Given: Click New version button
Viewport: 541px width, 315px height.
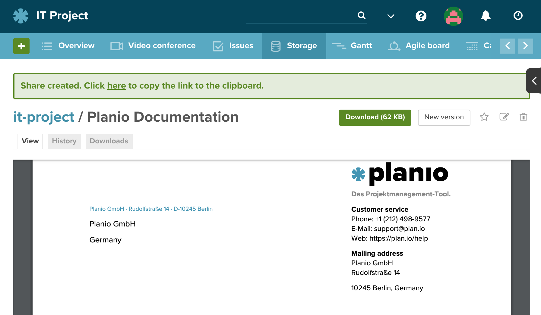Looking at the screenshot, I should point(444,117).
